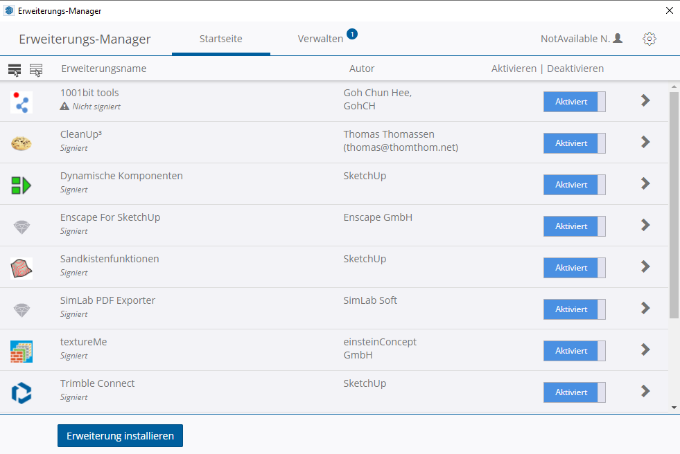The width and height of the screenshot is (680, 454).
Task: Expand details for CleanUp³ extension
Action: pos(645,142)
